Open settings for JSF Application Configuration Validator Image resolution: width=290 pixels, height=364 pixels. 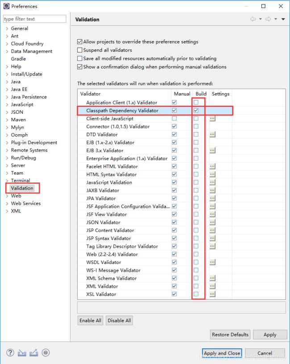pyautogui.click(x=212, y=206)
